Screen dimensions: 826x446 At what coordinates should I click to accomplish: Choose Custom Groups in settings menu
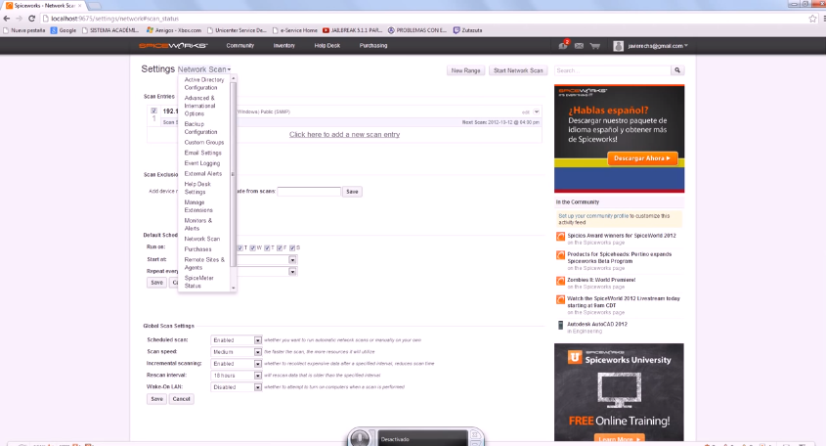tap(204, 143)
